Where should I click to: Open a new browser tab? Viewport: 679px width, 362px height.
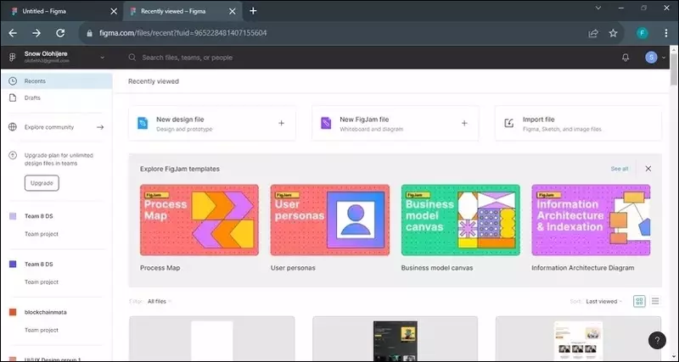click(x=253, y=11)
